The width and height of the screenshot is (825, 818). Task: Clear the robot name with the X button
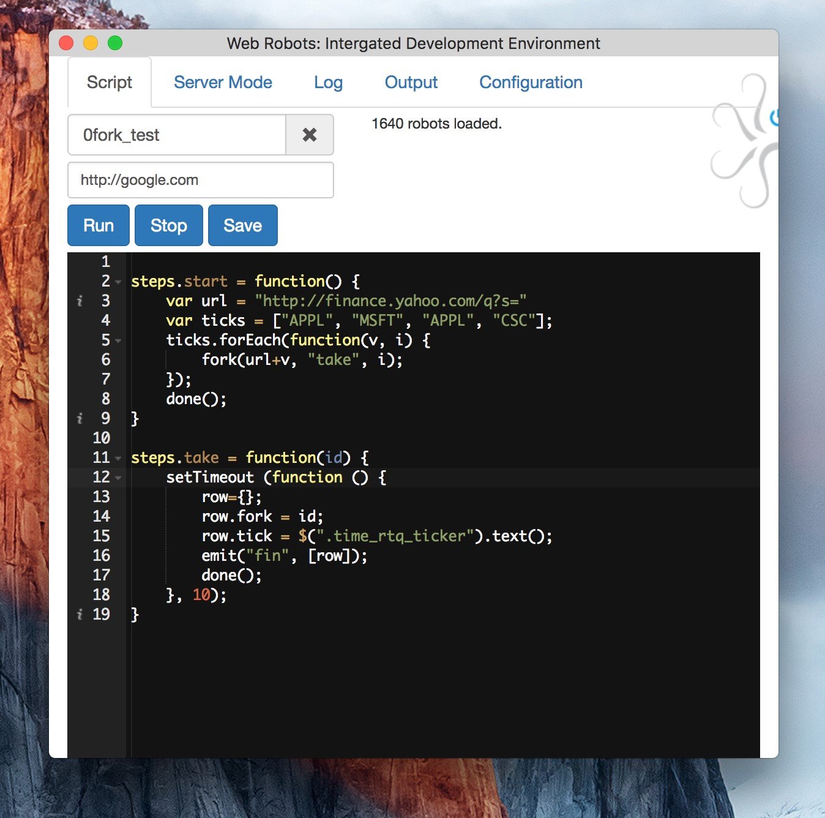pos(310,135)
